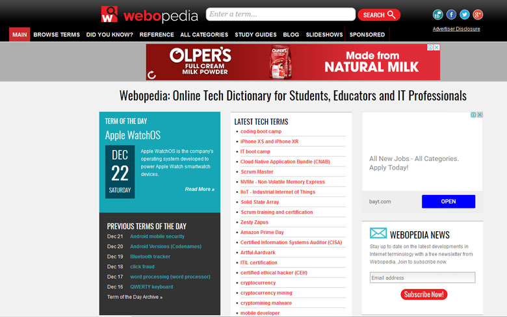Click the info icon on Olper's banner ad

pos(430,47)
